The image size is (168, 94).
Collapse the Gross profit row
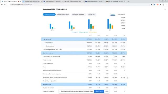click(43, 39)
